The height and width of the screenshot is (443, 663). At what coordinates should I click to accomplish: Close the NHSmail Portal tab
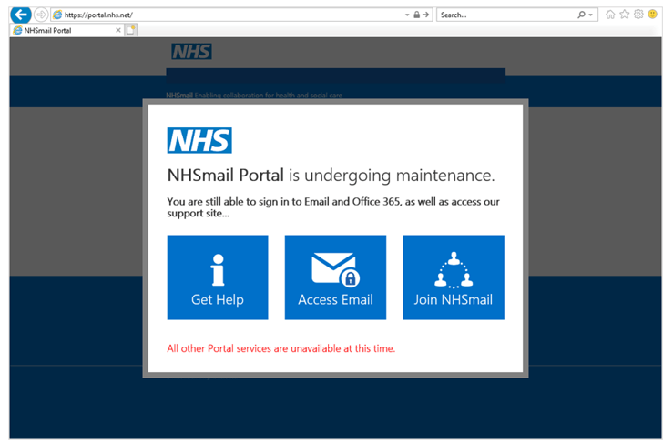click(118, 30)
